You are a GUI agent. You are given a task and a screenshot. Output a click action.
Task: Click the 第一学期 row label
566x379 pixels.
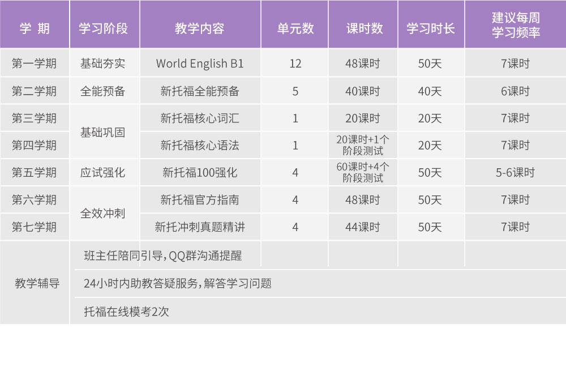point(35,63)
